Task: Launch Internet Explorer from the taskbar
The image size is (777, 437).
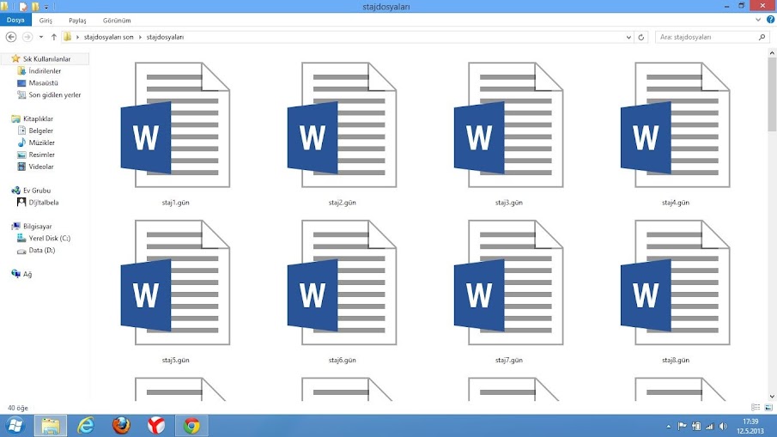Action: (x=86, y=426)
